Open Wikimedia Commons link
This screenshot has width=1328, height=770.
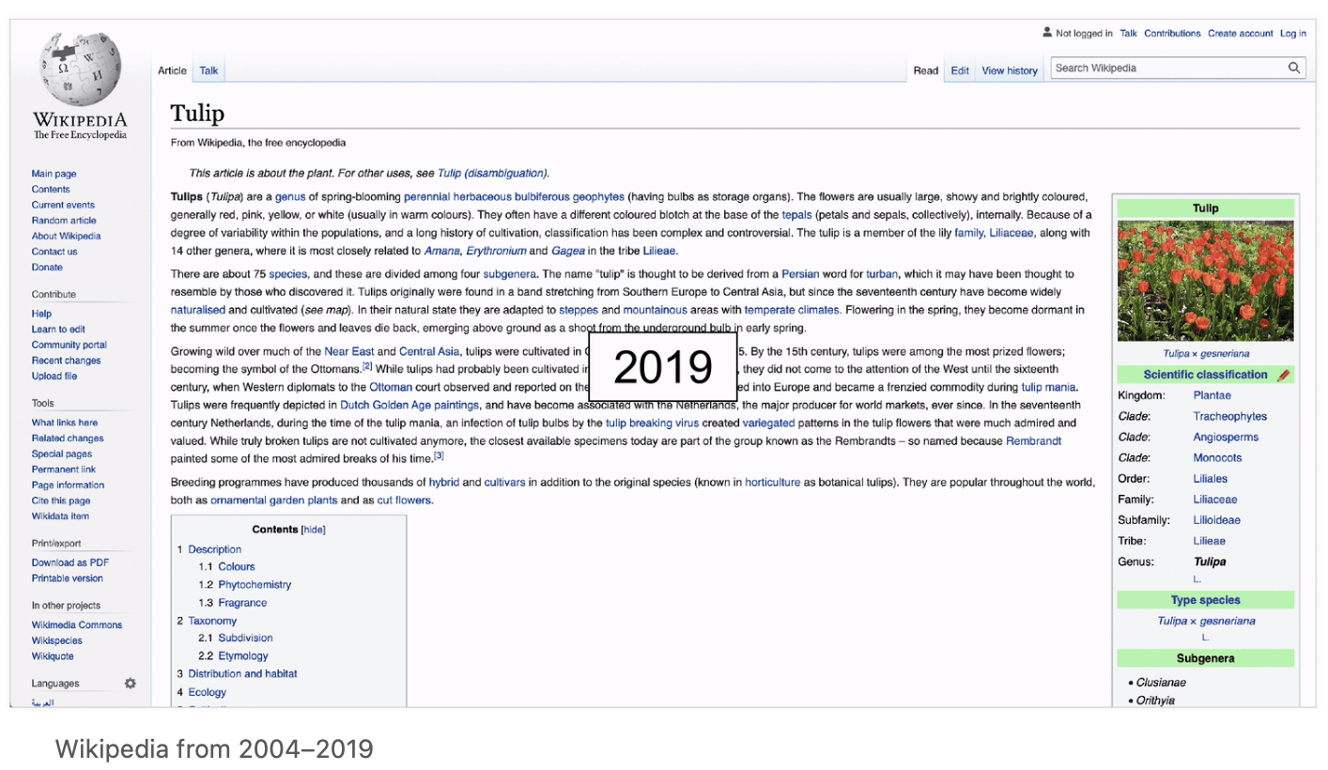pos(77,625)
